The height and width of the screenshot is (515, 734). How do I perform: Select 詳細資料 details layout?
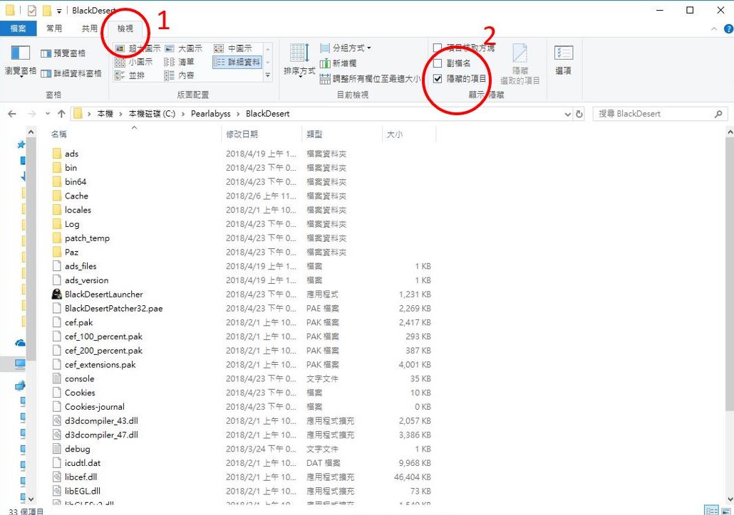[237, 62]
